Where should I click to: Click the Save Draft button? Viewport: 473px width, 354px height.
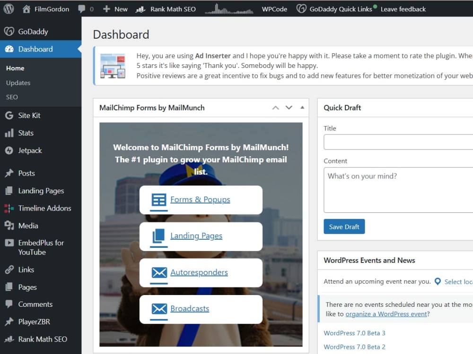point(344,227)
